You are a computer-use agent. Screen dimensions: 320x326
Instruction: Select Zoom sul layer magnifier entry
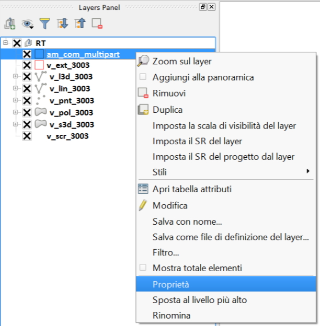(181, 62)
